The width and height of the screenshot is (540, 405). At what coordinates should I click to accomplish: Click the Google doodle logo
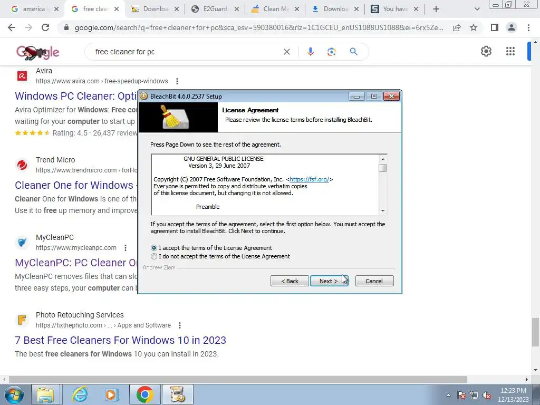[38, 52]
